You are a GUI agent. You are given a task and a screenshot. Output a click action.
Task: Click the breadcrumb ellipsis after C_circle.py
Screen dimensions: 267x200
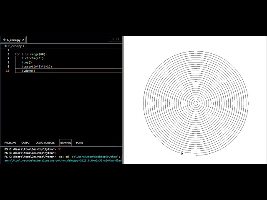(26, 46)
